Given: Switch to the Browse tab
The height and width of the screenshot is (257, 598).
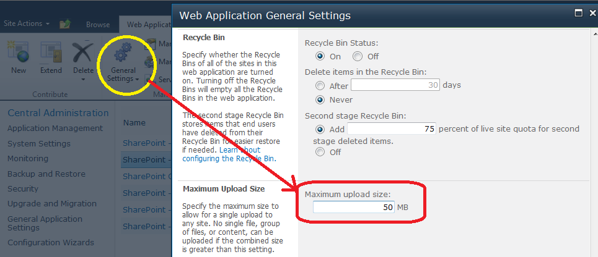Looking at the screenshot, I should 98,25.
